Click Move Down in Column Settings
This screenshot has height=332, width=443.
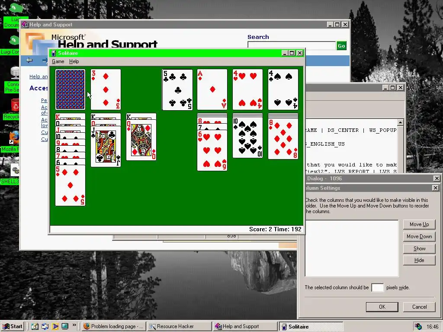point(419,236)
